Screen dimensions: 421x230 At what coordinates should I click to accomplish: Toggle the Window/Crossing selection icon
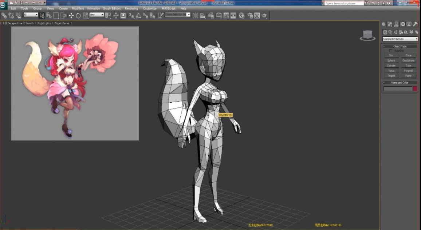pos(63,15)
